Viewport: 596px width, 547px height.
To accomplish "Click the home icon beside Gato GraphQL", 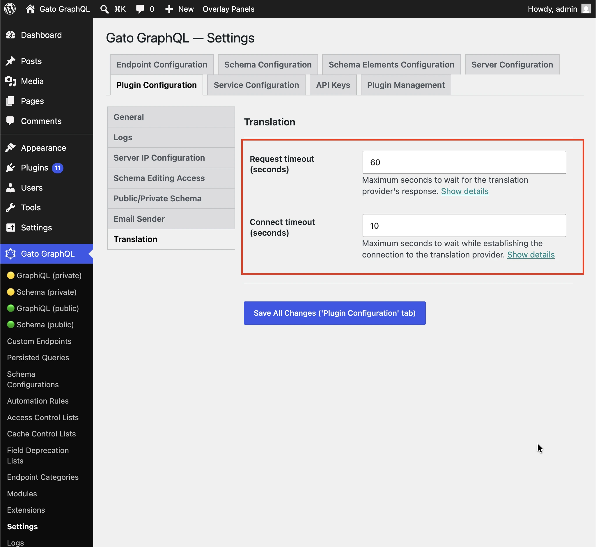I will [30, 9].
